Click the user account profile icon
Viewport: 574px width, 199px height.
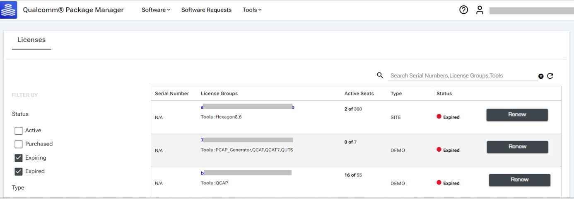[480, 10]
